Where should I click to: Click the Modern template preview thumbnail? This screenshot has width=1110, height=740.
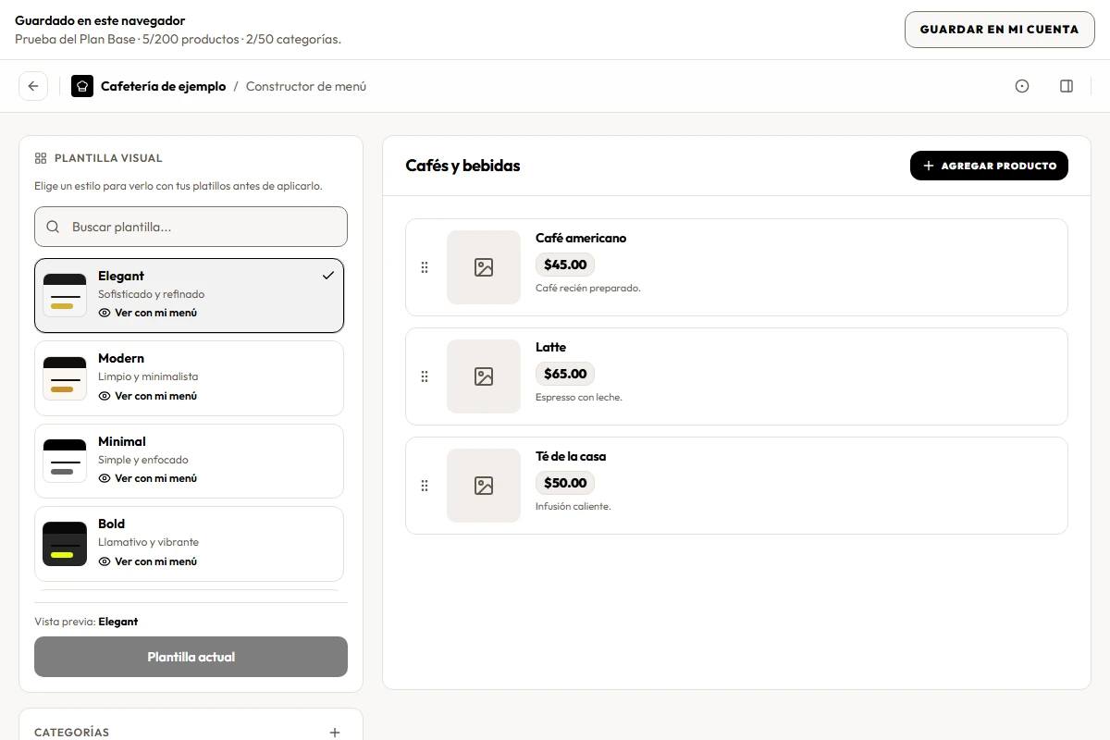coord(65,378)
